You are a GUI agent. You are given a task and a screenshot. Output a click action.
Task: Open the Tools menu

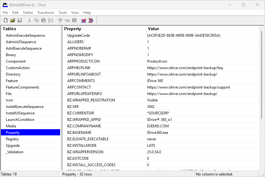click(x=63, y=13)
